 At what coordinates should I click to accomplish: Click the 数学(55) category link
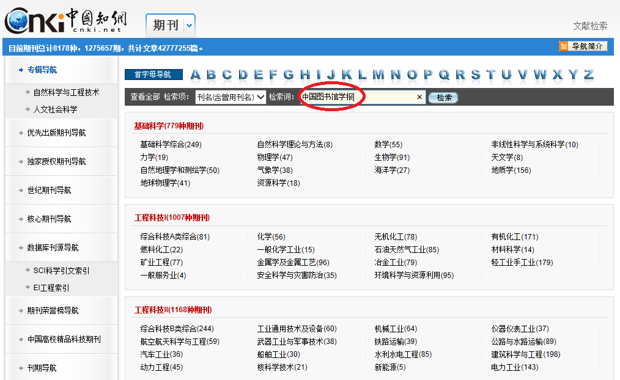tap(388, 145)
